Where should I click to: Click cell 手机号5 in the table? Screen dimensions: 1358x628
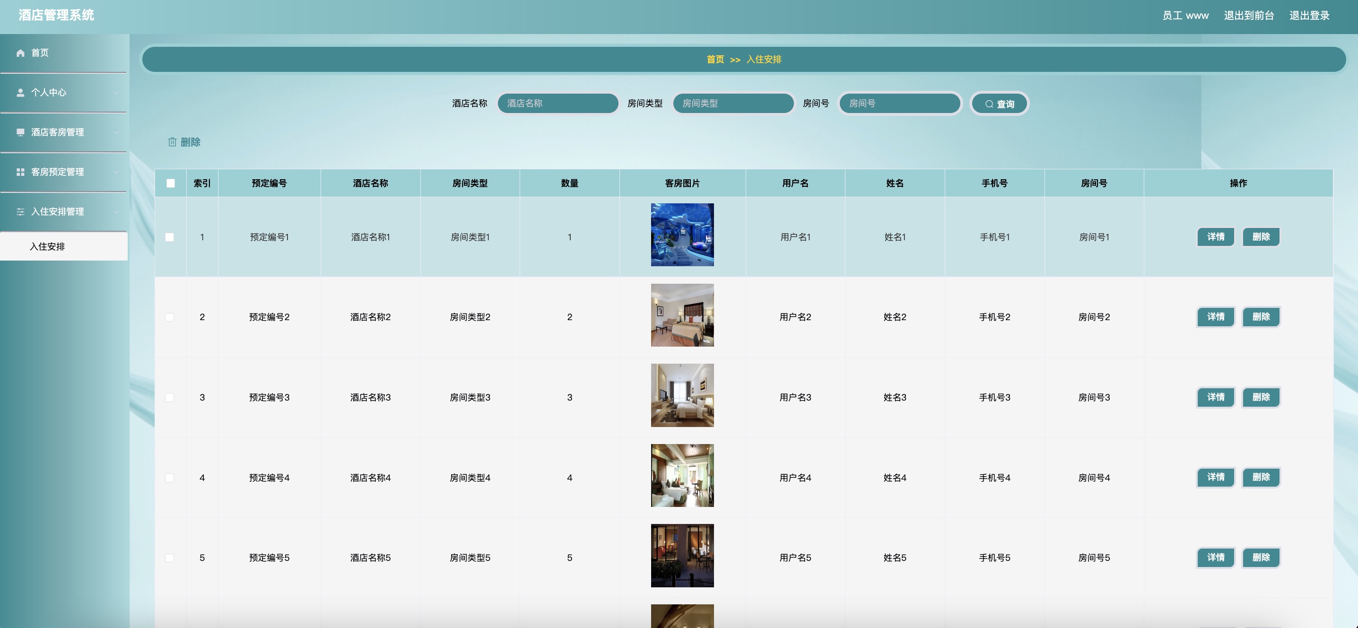[995, 558]
